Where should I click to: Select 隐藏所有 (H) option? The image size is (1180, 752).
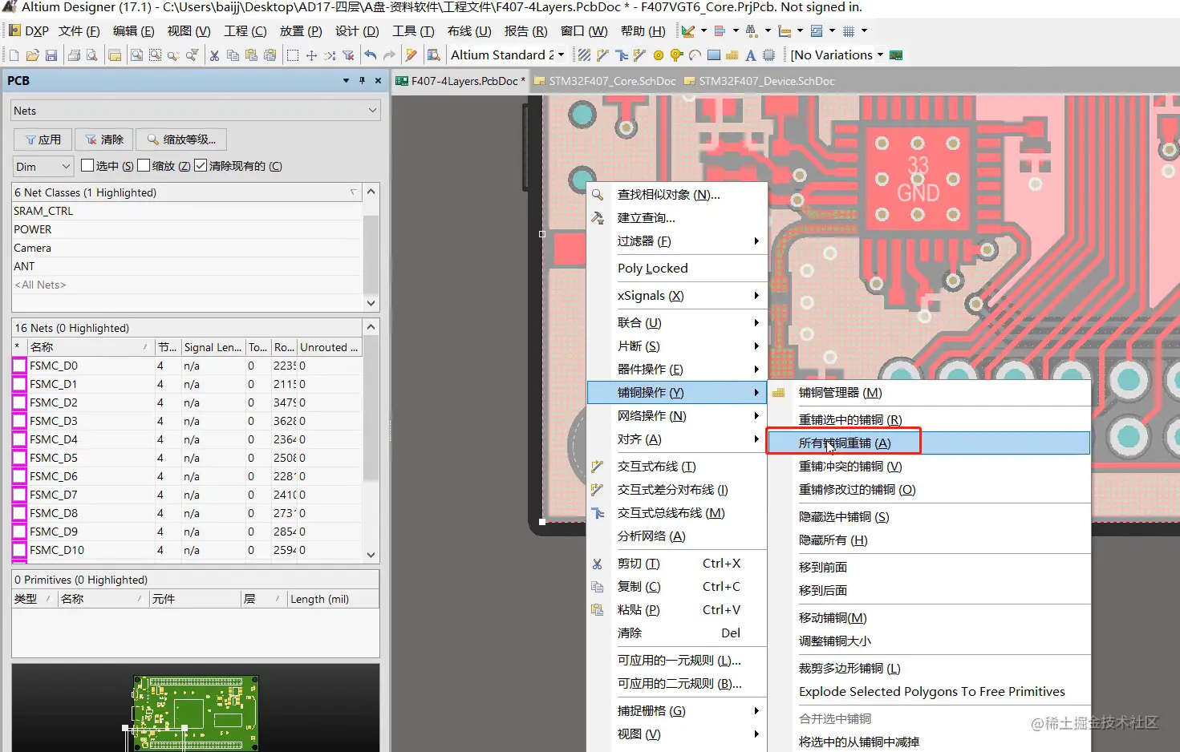tap(928, 540)
